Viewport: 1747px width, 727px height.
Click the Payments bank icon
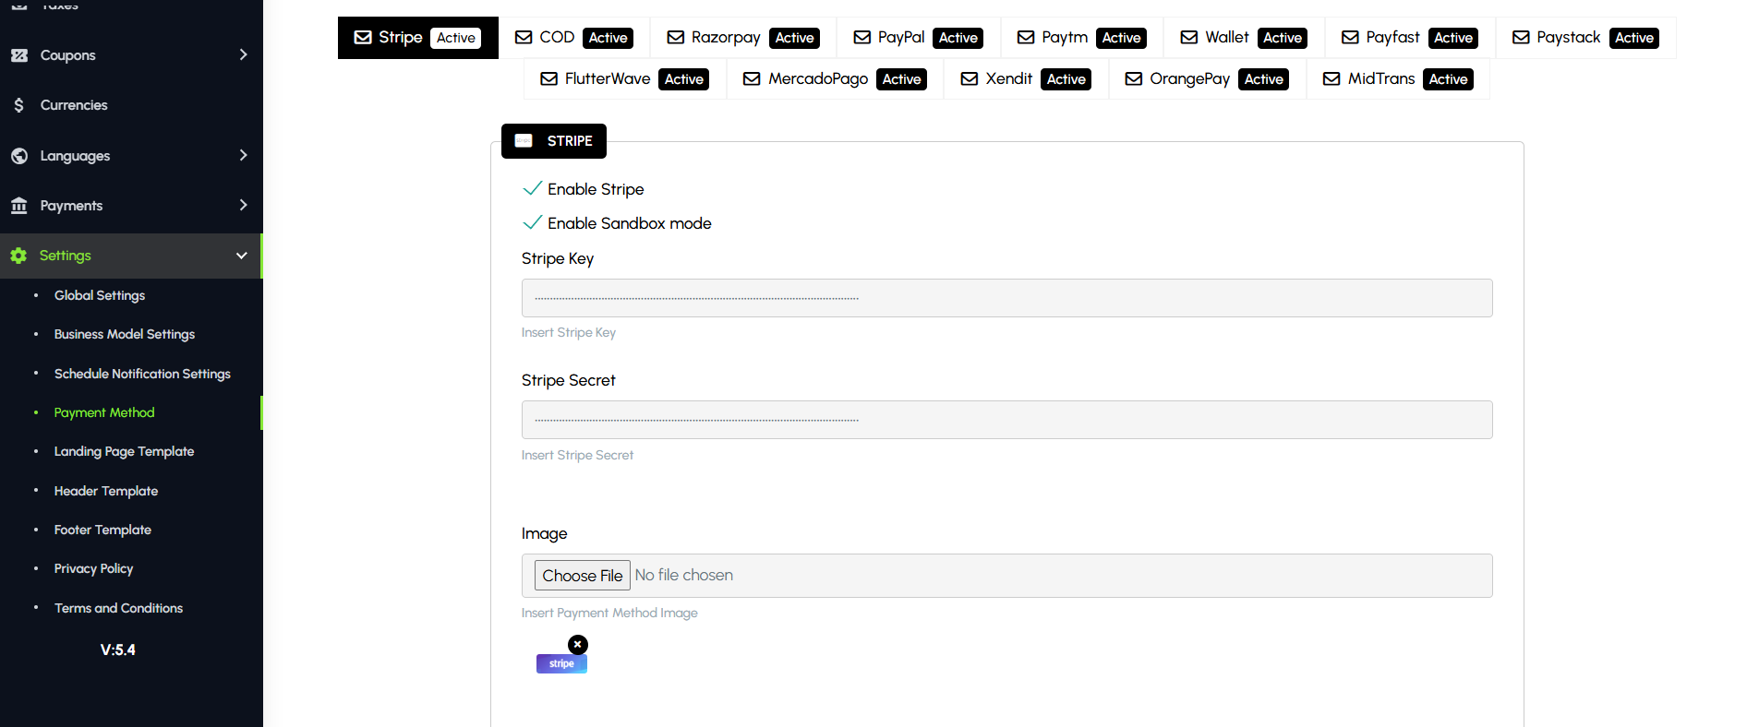tap(19, 206)
